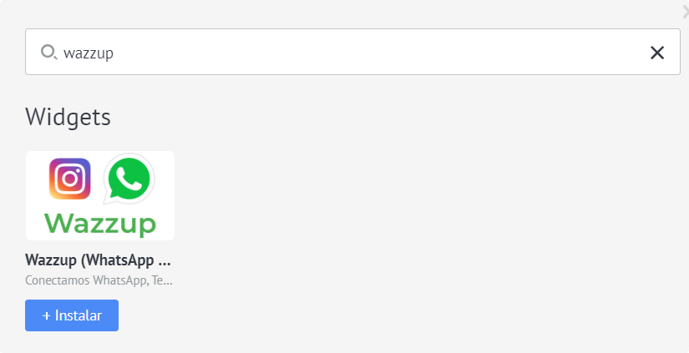
Task: Select the white Wazzup widget card
Action: [100, 195]
